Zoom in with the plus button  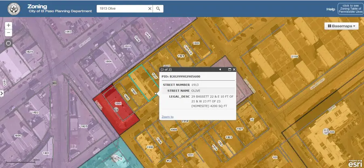point(8,25)
